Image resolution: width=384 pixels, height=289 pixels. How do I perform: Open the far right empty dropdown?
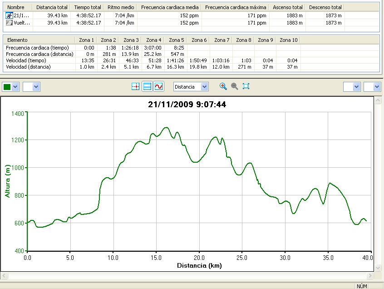coord(377,87)
